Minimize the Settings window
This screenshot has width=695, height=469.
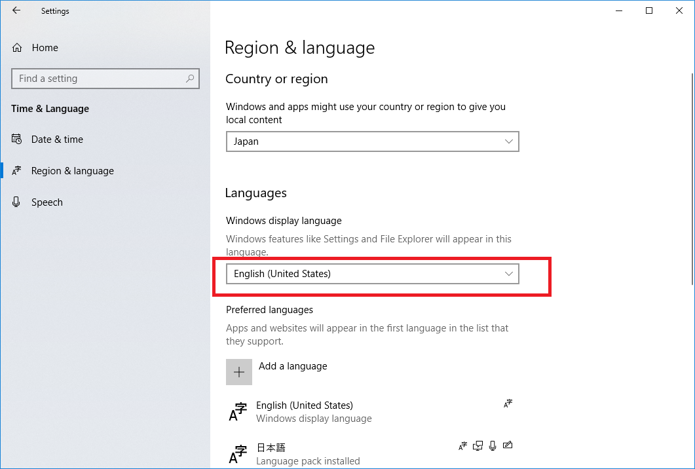[619, 10]
